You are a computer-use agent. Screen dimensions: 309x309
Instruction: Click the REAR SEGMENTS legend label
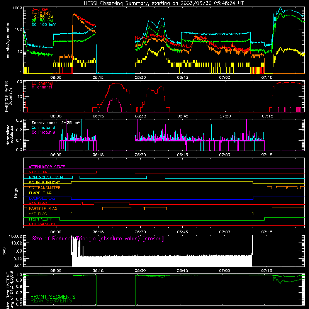(51, 301)
